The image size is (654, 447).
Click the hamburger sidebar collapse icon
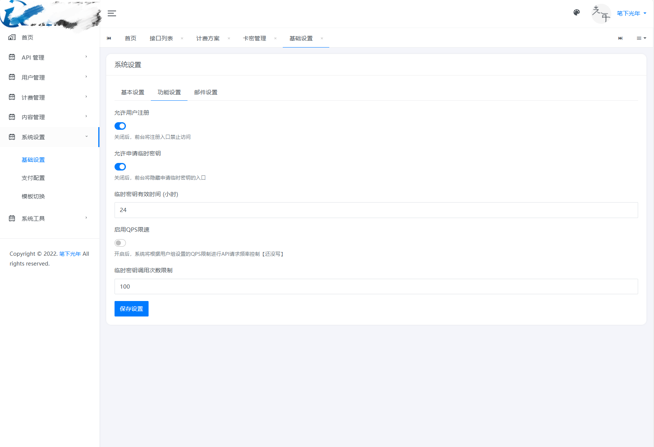(x=112, y=14)
